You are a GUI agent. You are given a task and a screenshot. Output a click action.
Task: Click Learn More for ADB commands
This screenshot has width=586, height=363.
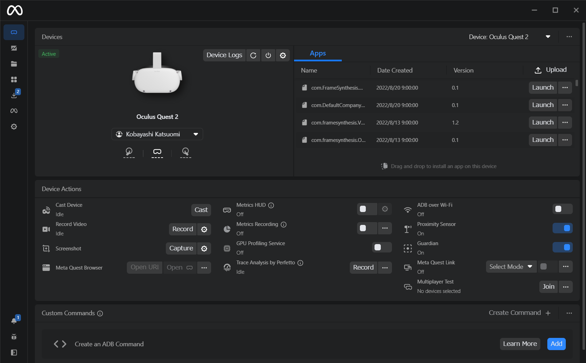[520, 344]
